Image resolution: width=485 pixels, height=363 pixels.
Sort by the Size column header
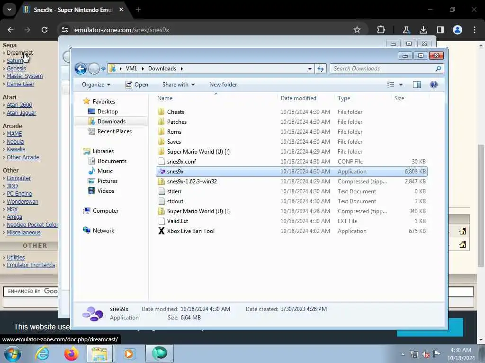point(399,98)
